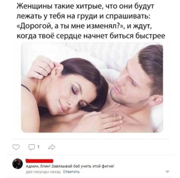Click the comment text 'Админ, блин!'
This screenshot has height=178, width=180.
click(38, 166)
